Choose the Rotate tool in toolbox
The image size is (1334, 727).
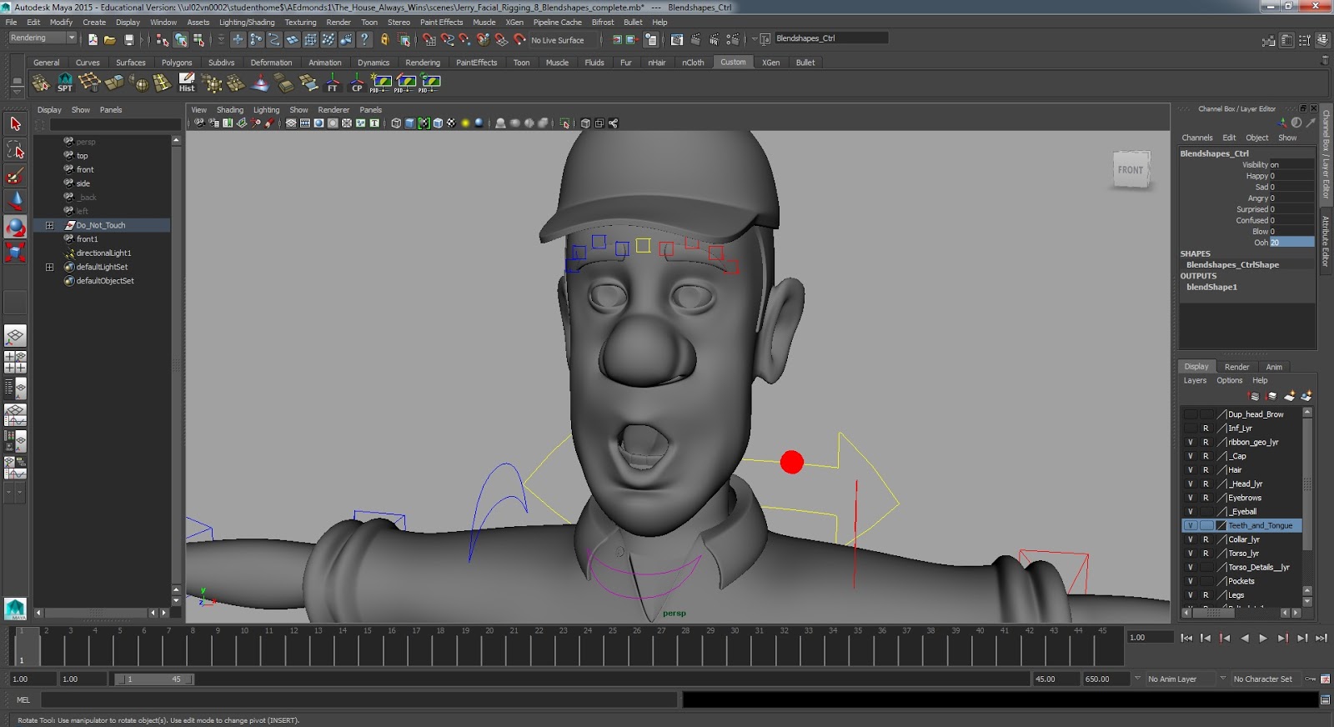pyautogui.click(x=15, y=227)
